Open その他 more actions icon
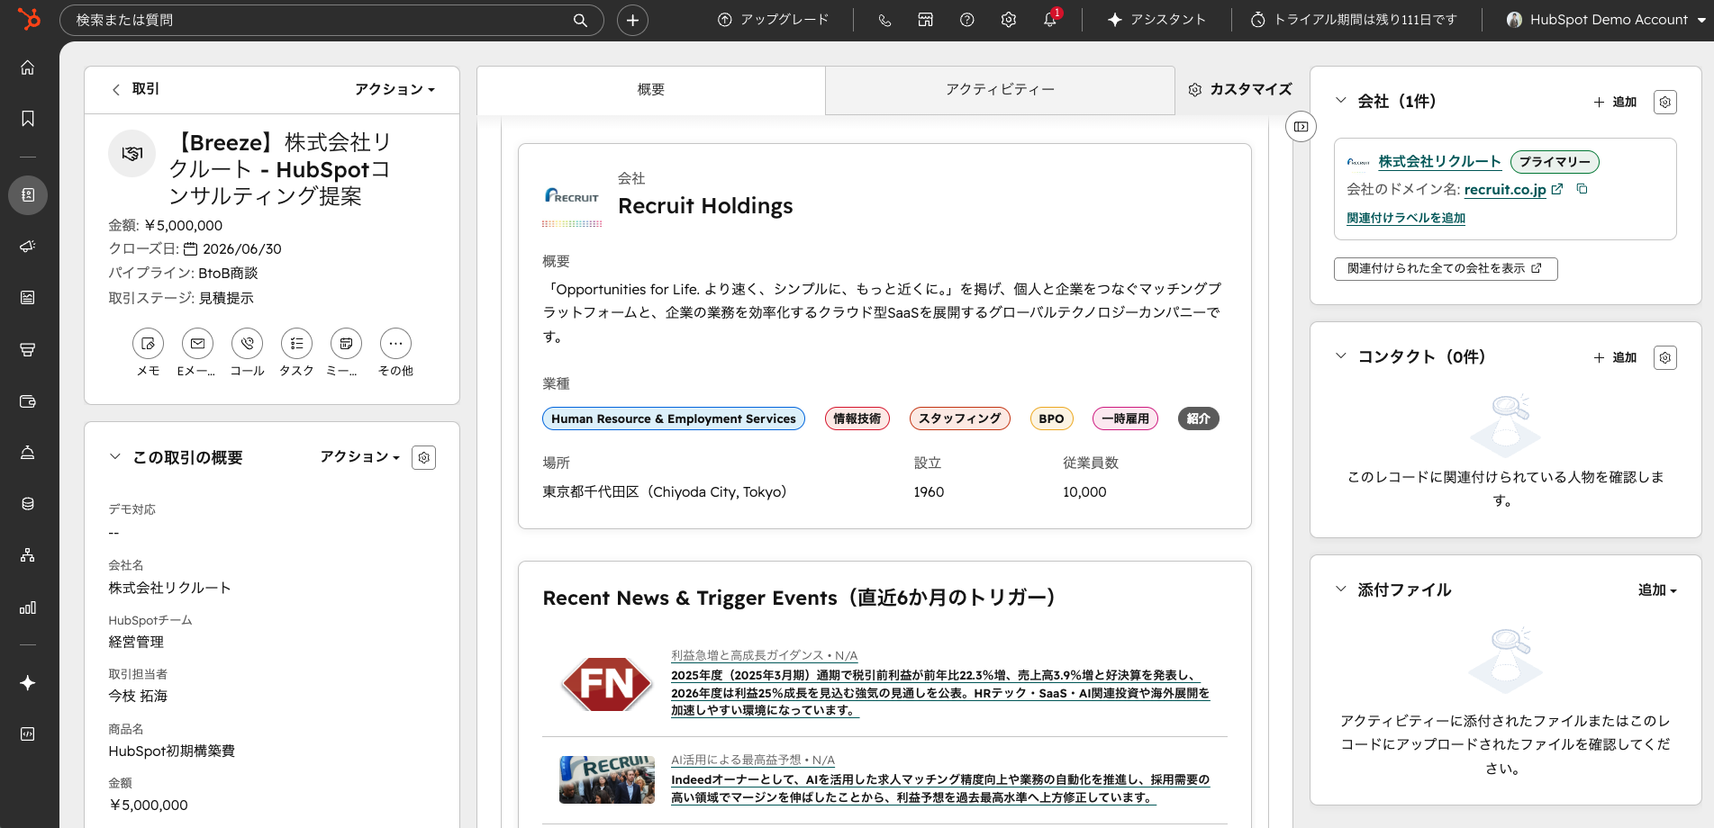Screen dimensions: 1714x828 (x=395, y=344)
